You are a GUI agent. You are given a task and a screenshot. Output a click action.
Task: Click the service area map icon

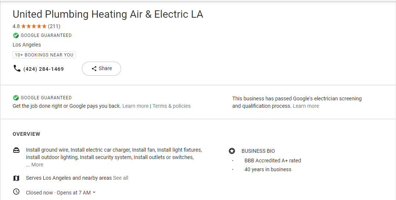16,178
